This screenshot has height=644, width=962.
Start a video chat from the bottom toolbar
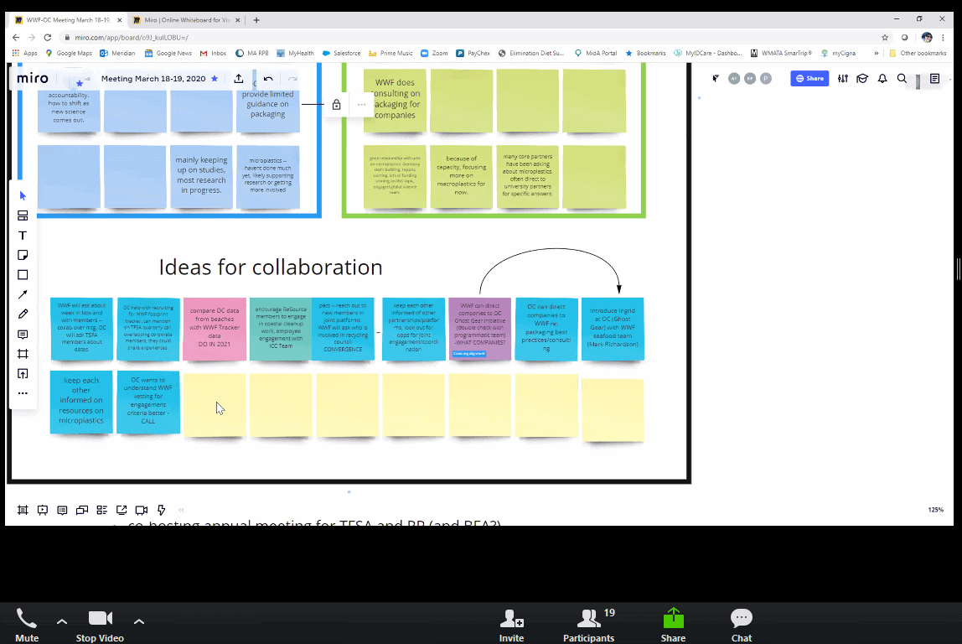pos(141,510)
